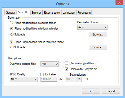This screenshot has height=98, width=125.
Task: Expand the JPEG Quality dropdown
Action: [23, 79]
